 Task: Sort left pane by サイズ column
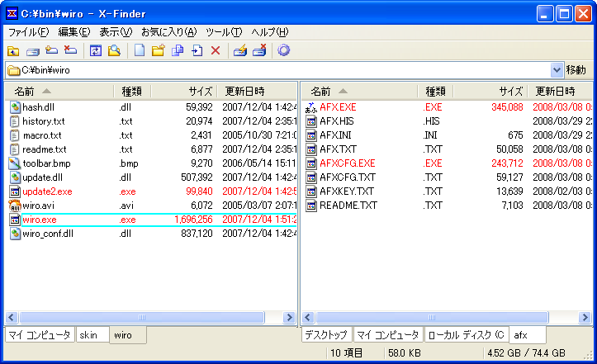pyautogui.click(x=183, y=91)
